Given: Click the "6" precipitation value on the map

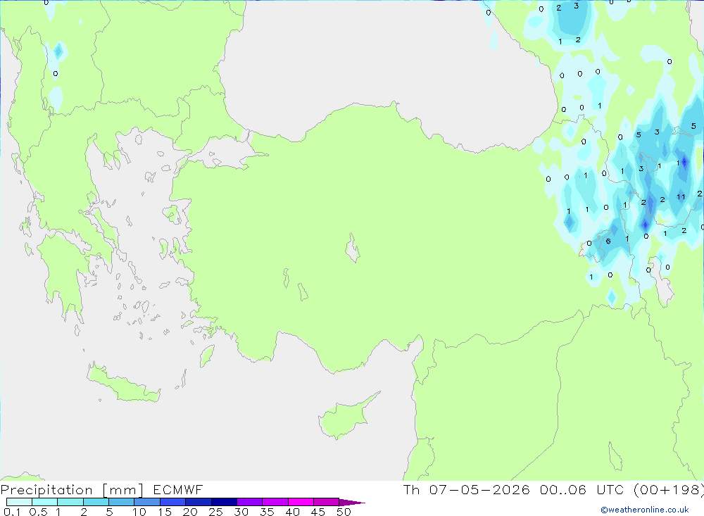Looking at the screenshot, I should 608,241.
